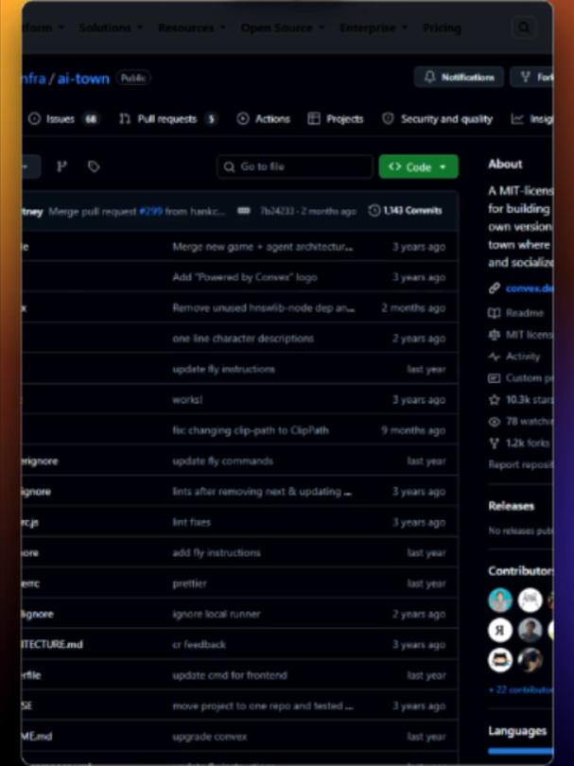Click the Custom properties icon in About
This screenshot has height=766, width=574.
494,377
